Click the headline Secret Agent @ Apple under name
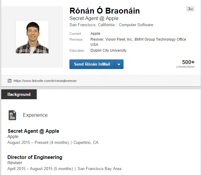Viewport: 201px width, 175px height. pyautogui.click(x=94, y=18)
